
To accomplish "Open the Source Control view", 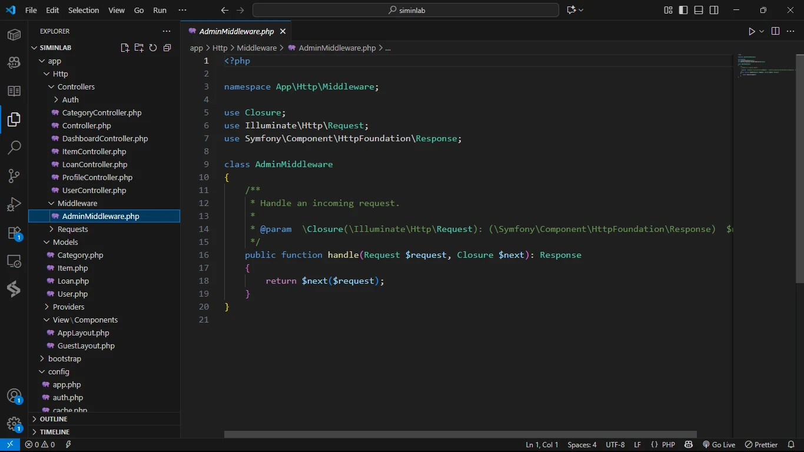I will (14, 176).
